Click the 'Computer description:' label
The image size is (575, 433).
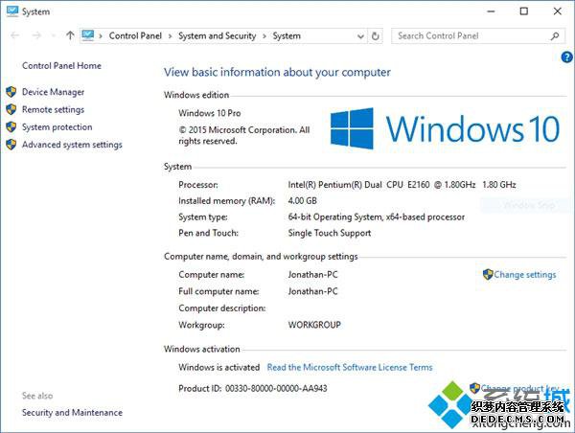pyautogui.click(x=222, y=308)
